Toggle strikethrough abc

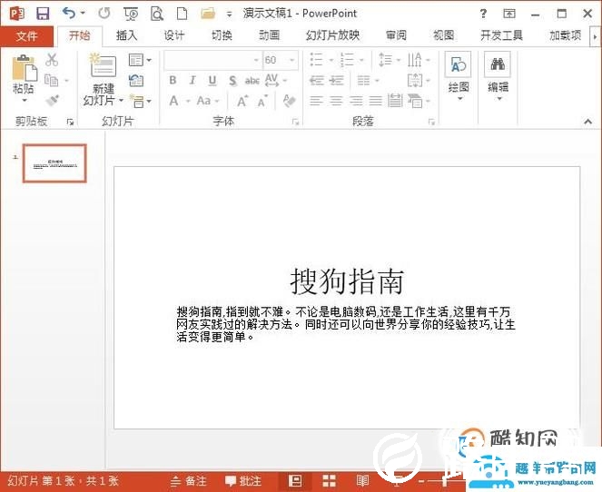tap(252, 81)
